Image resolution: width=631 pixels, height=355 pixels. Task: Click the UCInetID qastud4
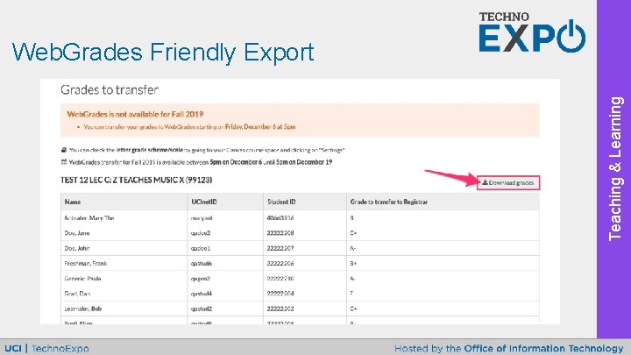pos(202,294)
